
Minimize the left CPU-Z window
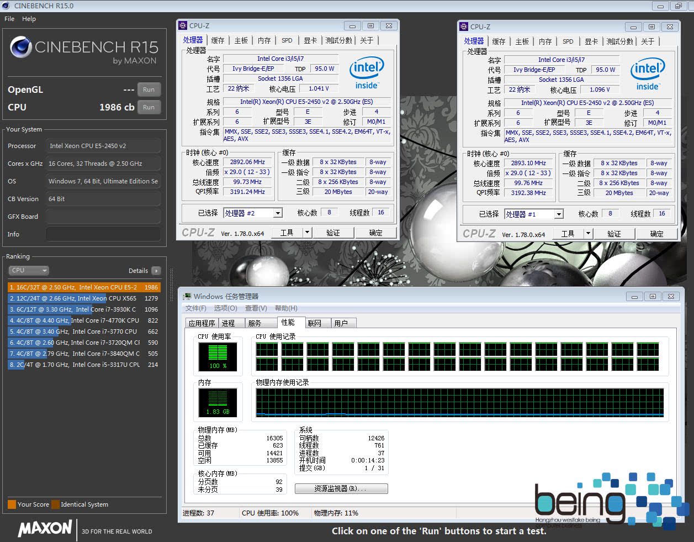(x=352, y=26)
